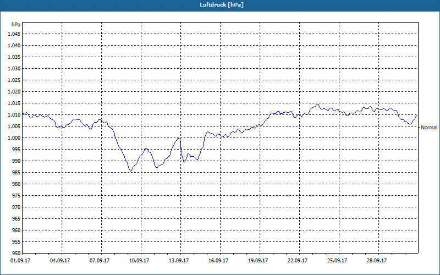
Task: Click the 1.040 y-axis value
Action: coord(14,46)
